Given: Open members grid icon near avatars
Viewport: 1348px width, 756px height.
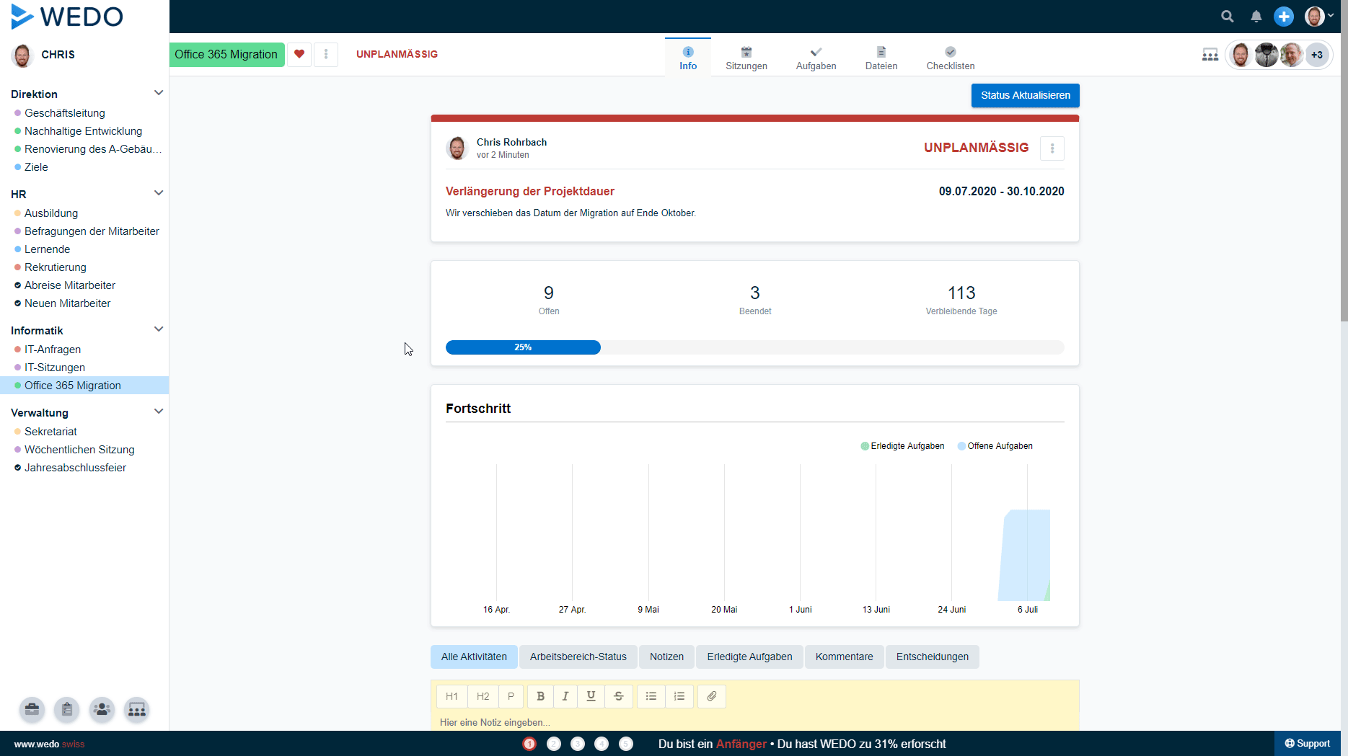Looking at the screenshot, I should (x=1210, y=55).
